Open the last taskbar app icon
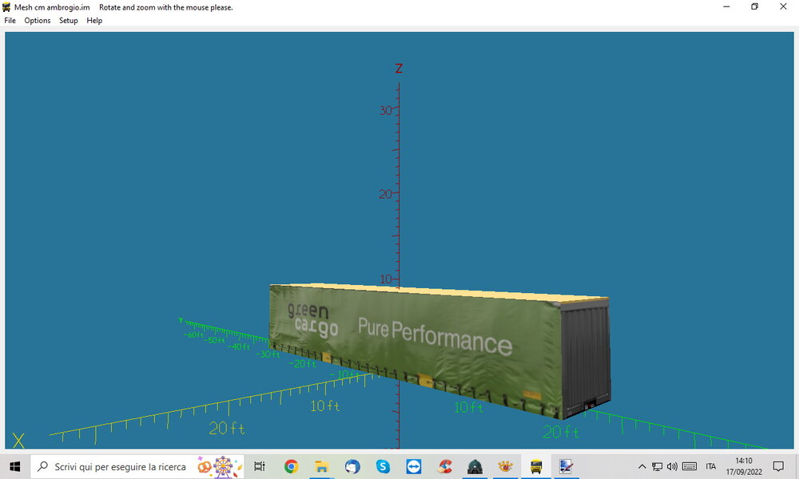Viewport: 799px width, 479px height. pyautogui.click(x=566, y=466)
